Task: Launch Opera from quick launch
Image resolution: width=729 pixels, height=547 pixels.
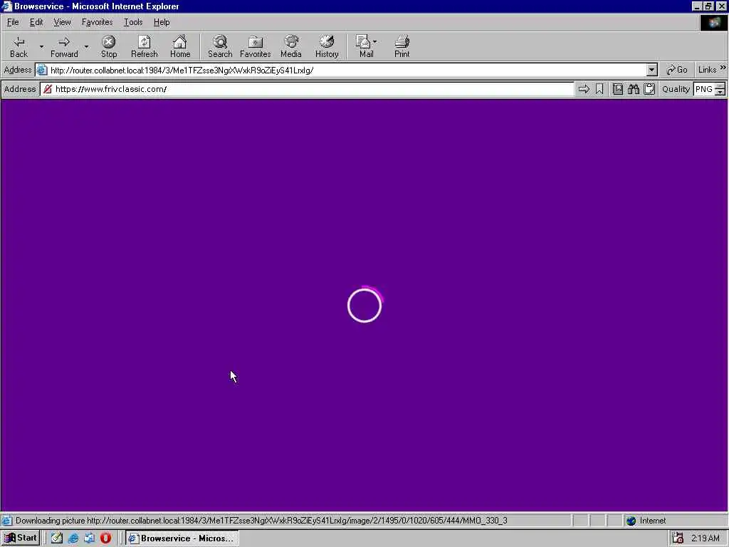Action: 105,538
